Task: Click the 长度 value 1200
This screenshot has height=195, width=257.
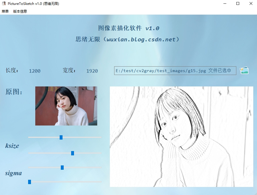Action: point(35,71)
